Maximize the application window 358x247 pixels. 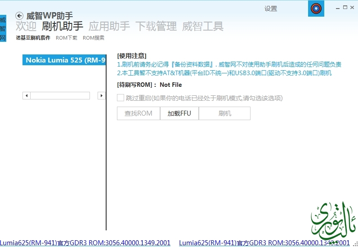(345, 7)
